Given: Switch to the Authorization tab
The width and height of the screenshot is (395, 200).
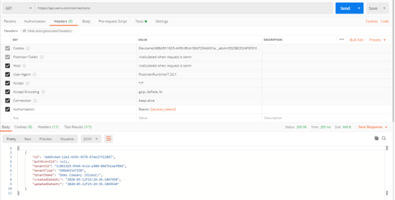Looking at the screenshot, I should [x=35, y=21].
